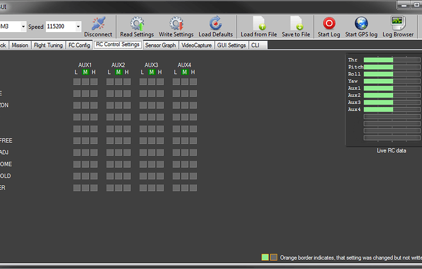The height and width of the screenshot is (269, 422).
Task: Enable AUX3 H box in the OLD row
Action: coord(160,176)
